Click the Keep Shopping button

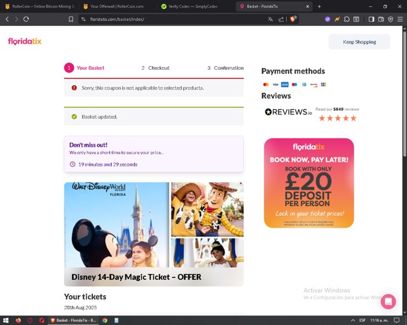tap(359, 42)
